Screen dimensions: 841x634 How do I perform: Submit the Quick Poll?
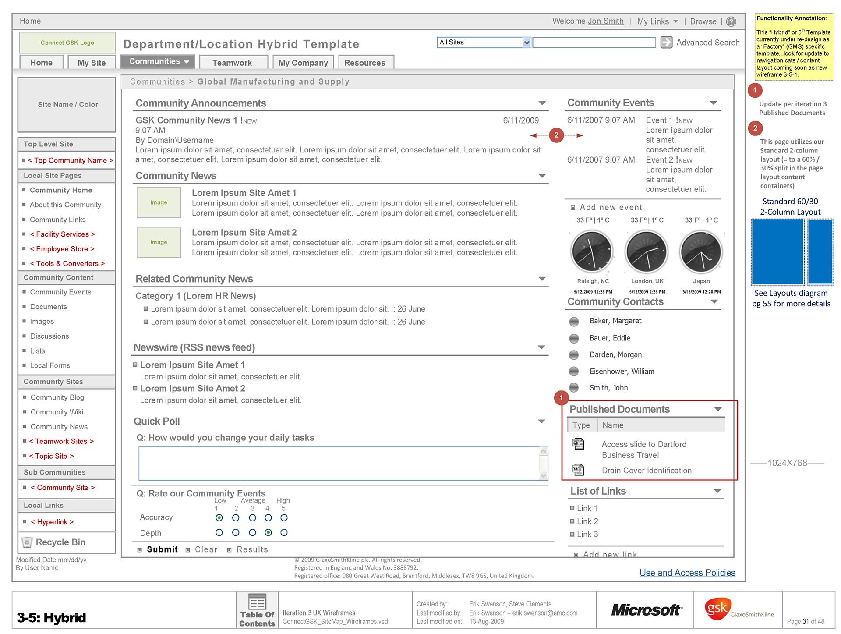click(x=162, y=549)
